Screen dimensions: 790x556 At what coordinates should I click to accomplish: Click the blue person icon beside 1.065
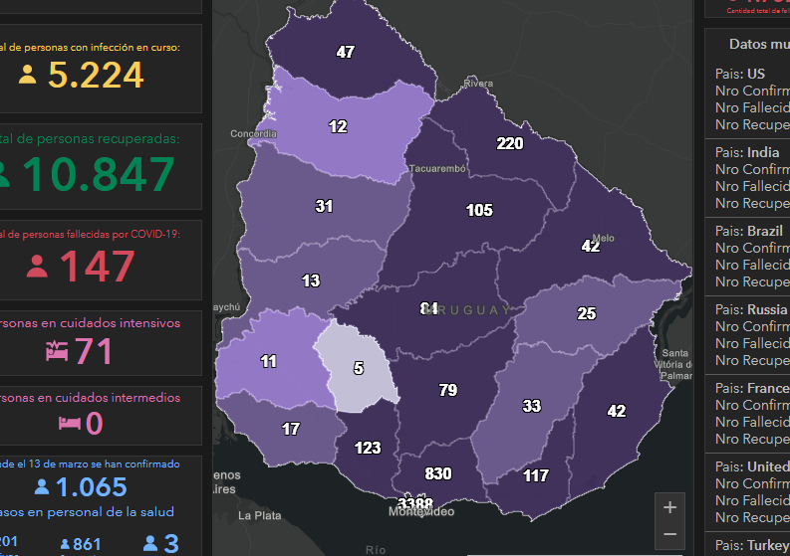pyautogui.click(x=42, y=486)
